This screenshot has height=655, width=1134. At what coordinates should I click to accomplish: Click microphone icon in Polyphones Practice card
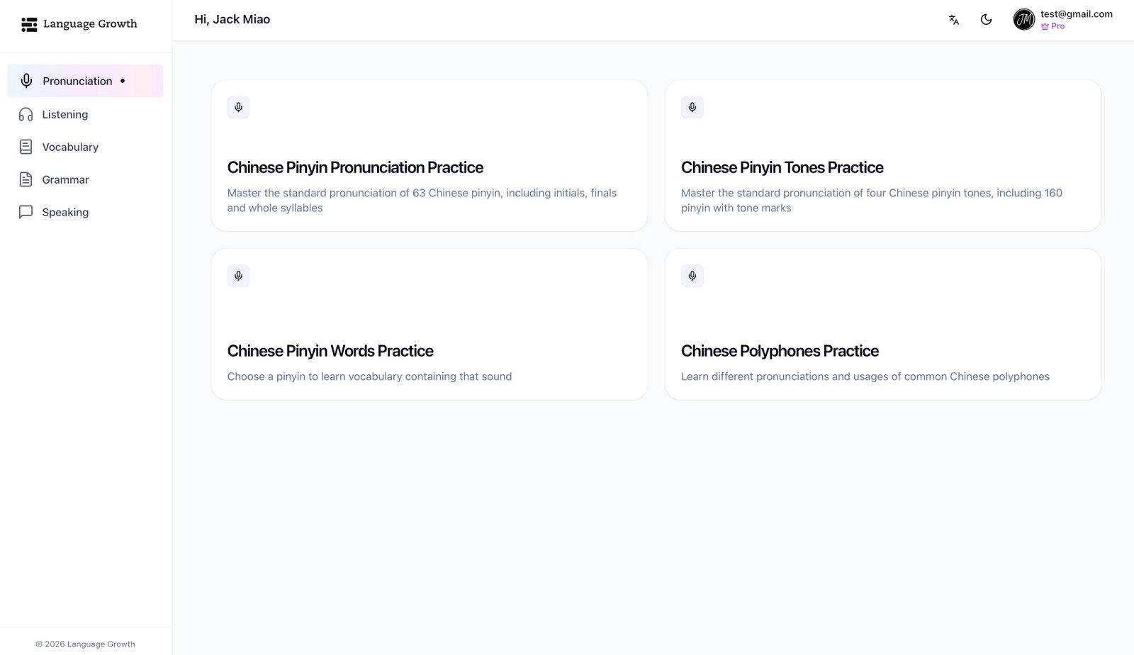click(692, 276)
